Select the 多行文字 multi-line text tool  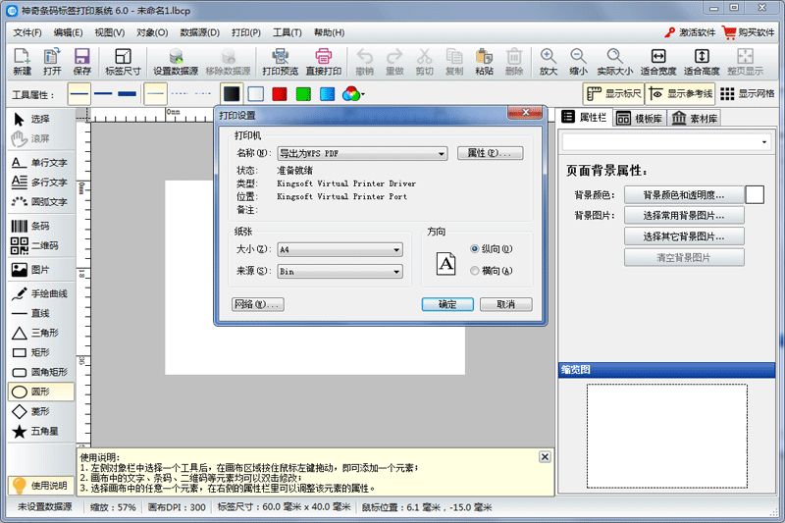pos(39,183)
